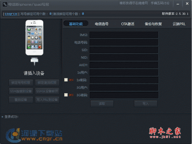The width and height of the screenshot is (192, 144).
Task: Focus the 1x用户 input field
Action: [124, 72]
